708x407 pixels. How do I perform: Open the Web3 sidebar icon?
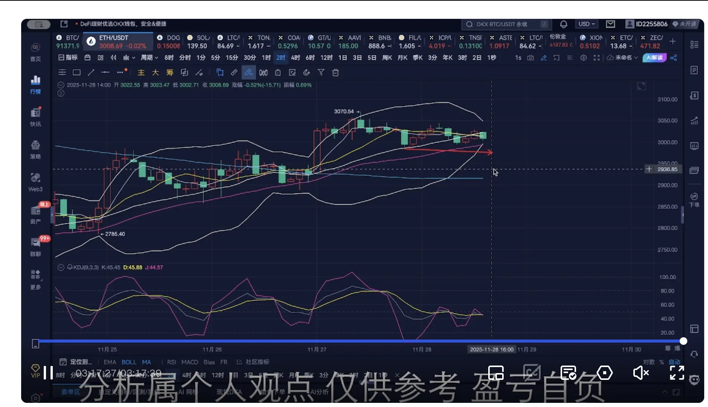pos(35,182)
